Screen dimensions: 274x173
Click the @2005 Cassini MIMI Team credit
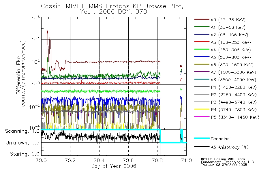(223, 159)
